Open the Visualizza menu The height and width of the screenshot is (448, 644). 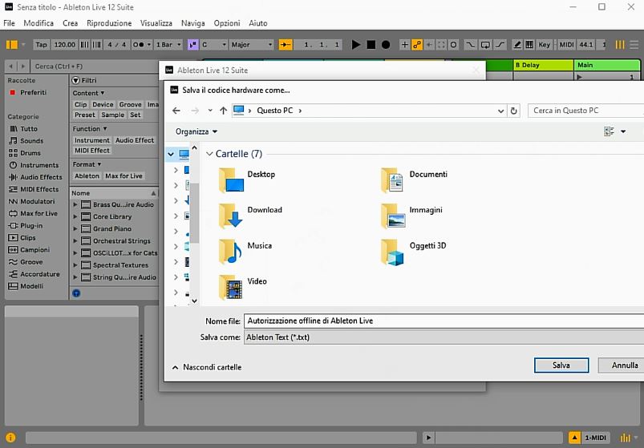[x=156, y=23]
